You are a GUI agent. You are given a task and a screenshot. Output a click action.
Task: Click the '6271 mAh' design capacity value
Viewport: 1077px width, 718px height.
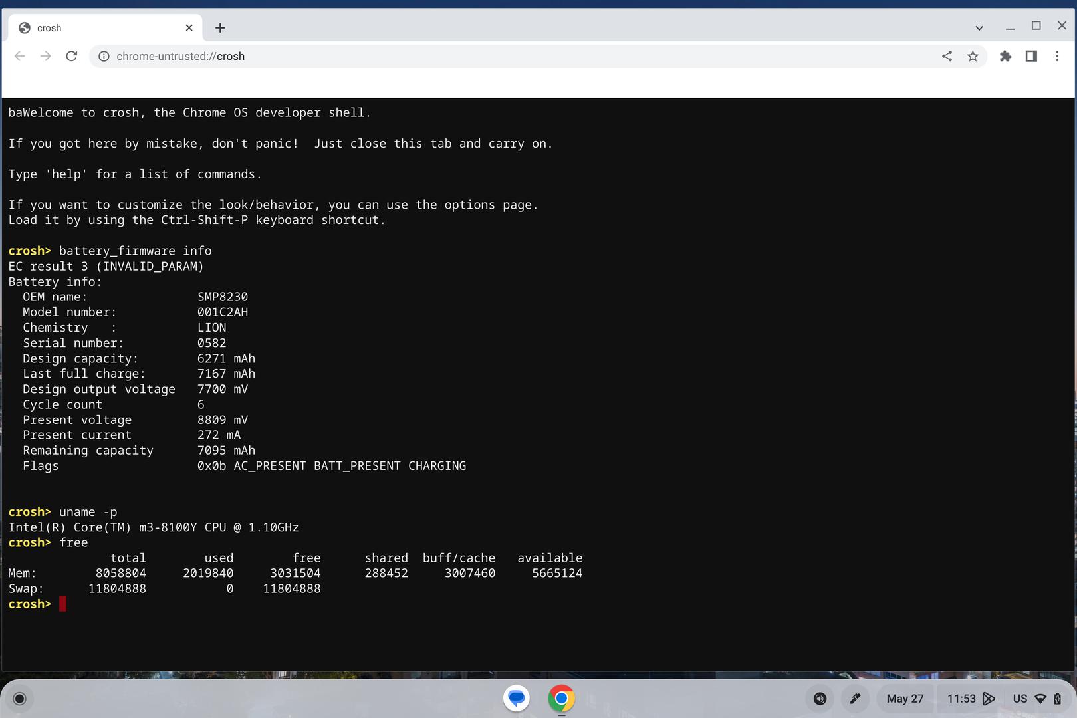click(226, 358)
